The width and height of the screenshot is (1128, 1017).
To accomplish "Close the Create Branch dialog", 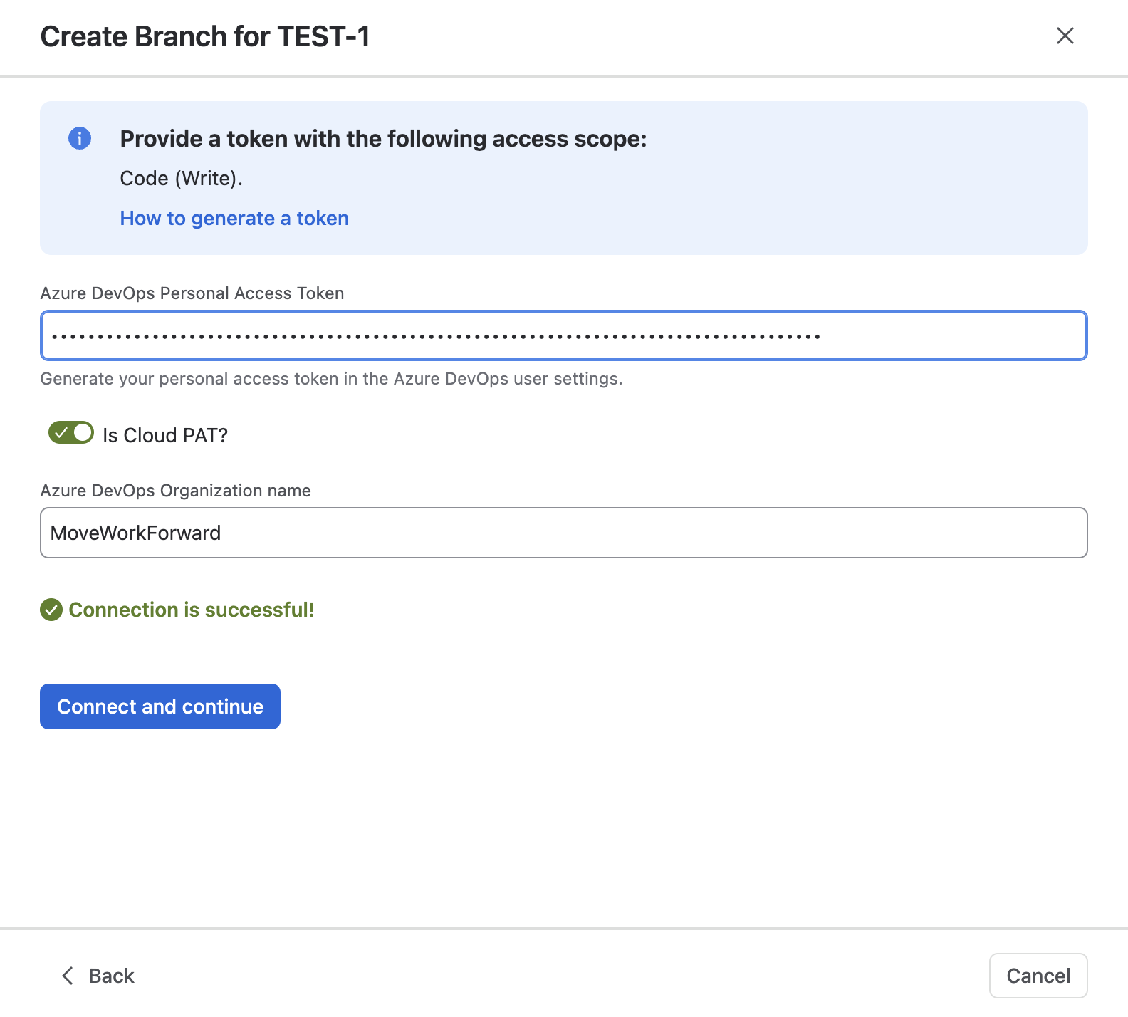I will click(x=1065, y=36).
